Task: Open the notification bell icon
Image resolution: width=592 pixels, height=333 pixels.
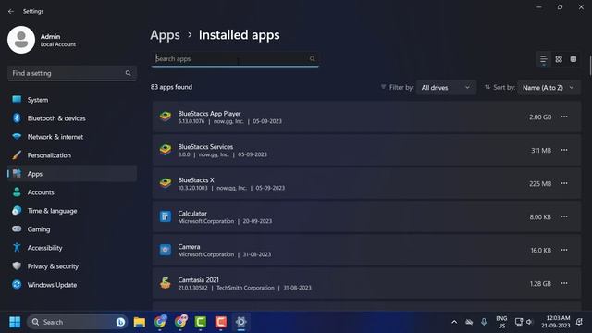Action: pyautogui.click(x=579, y=322)
